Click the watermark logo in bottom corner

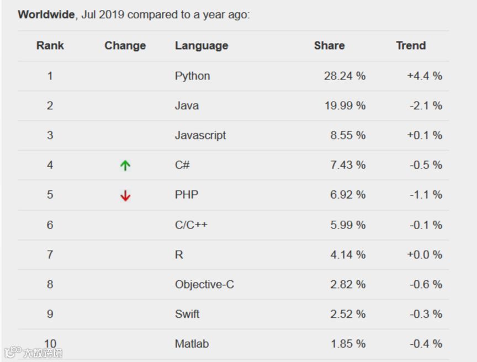(x=33, y=353)
